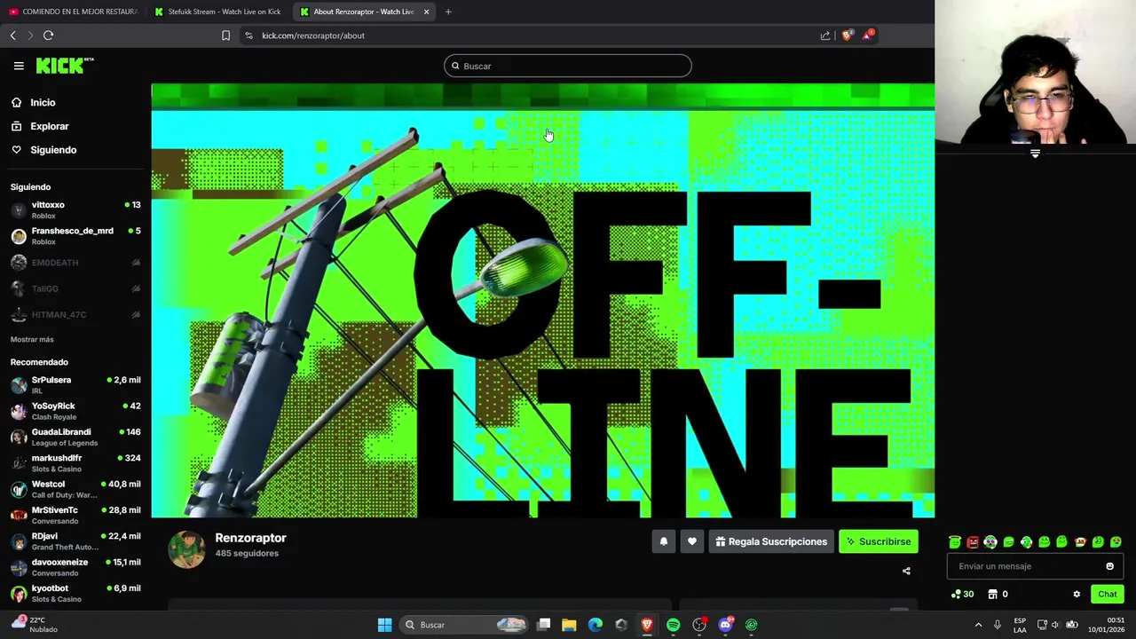The image size is (1136, 639).
Task: Open the emoji picker in chat input
Action: pos(1109,566)
